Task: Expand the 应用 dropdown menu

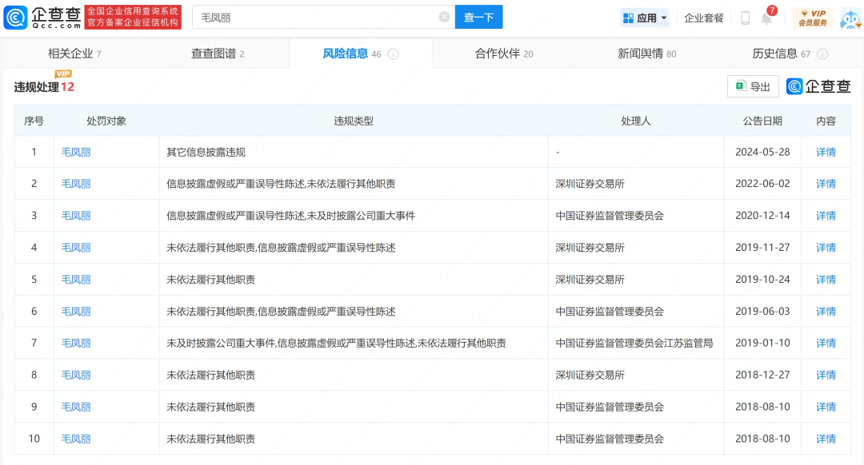Action: click(x=645, y=18)
